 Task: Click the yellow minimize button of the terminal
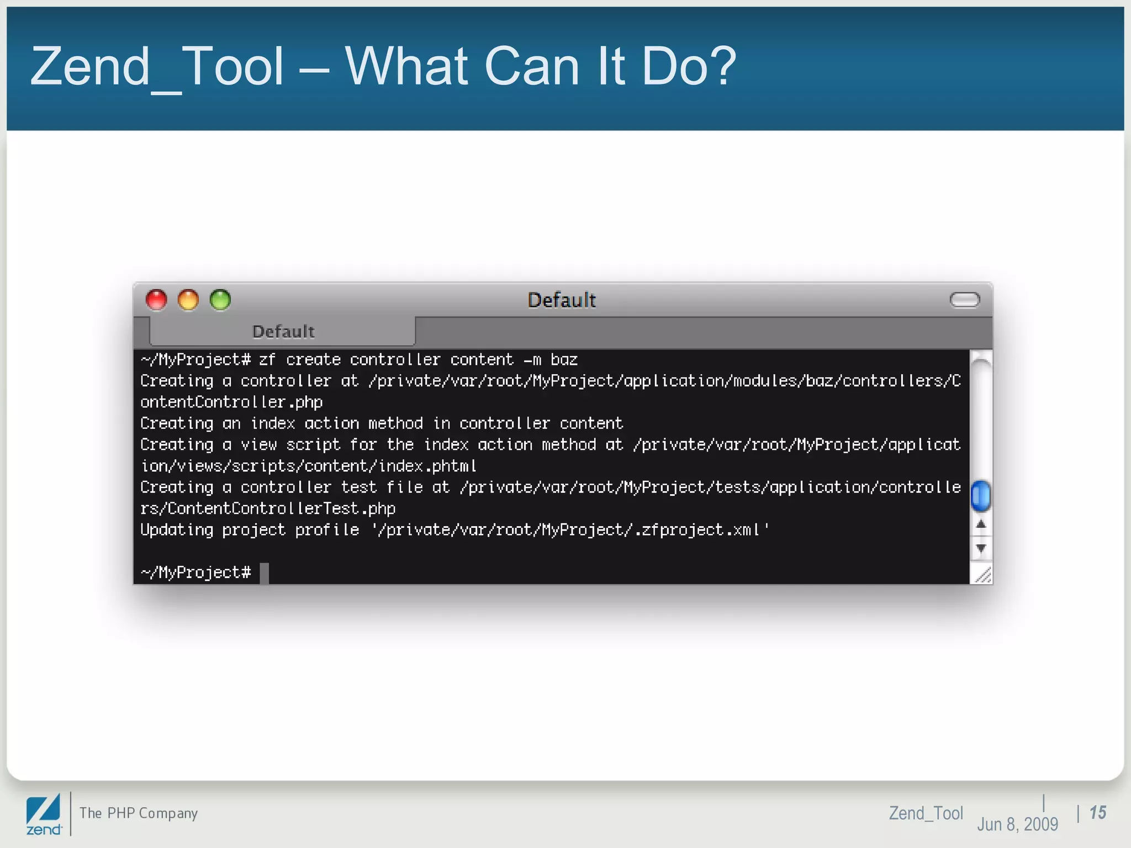tap(188, 300)
